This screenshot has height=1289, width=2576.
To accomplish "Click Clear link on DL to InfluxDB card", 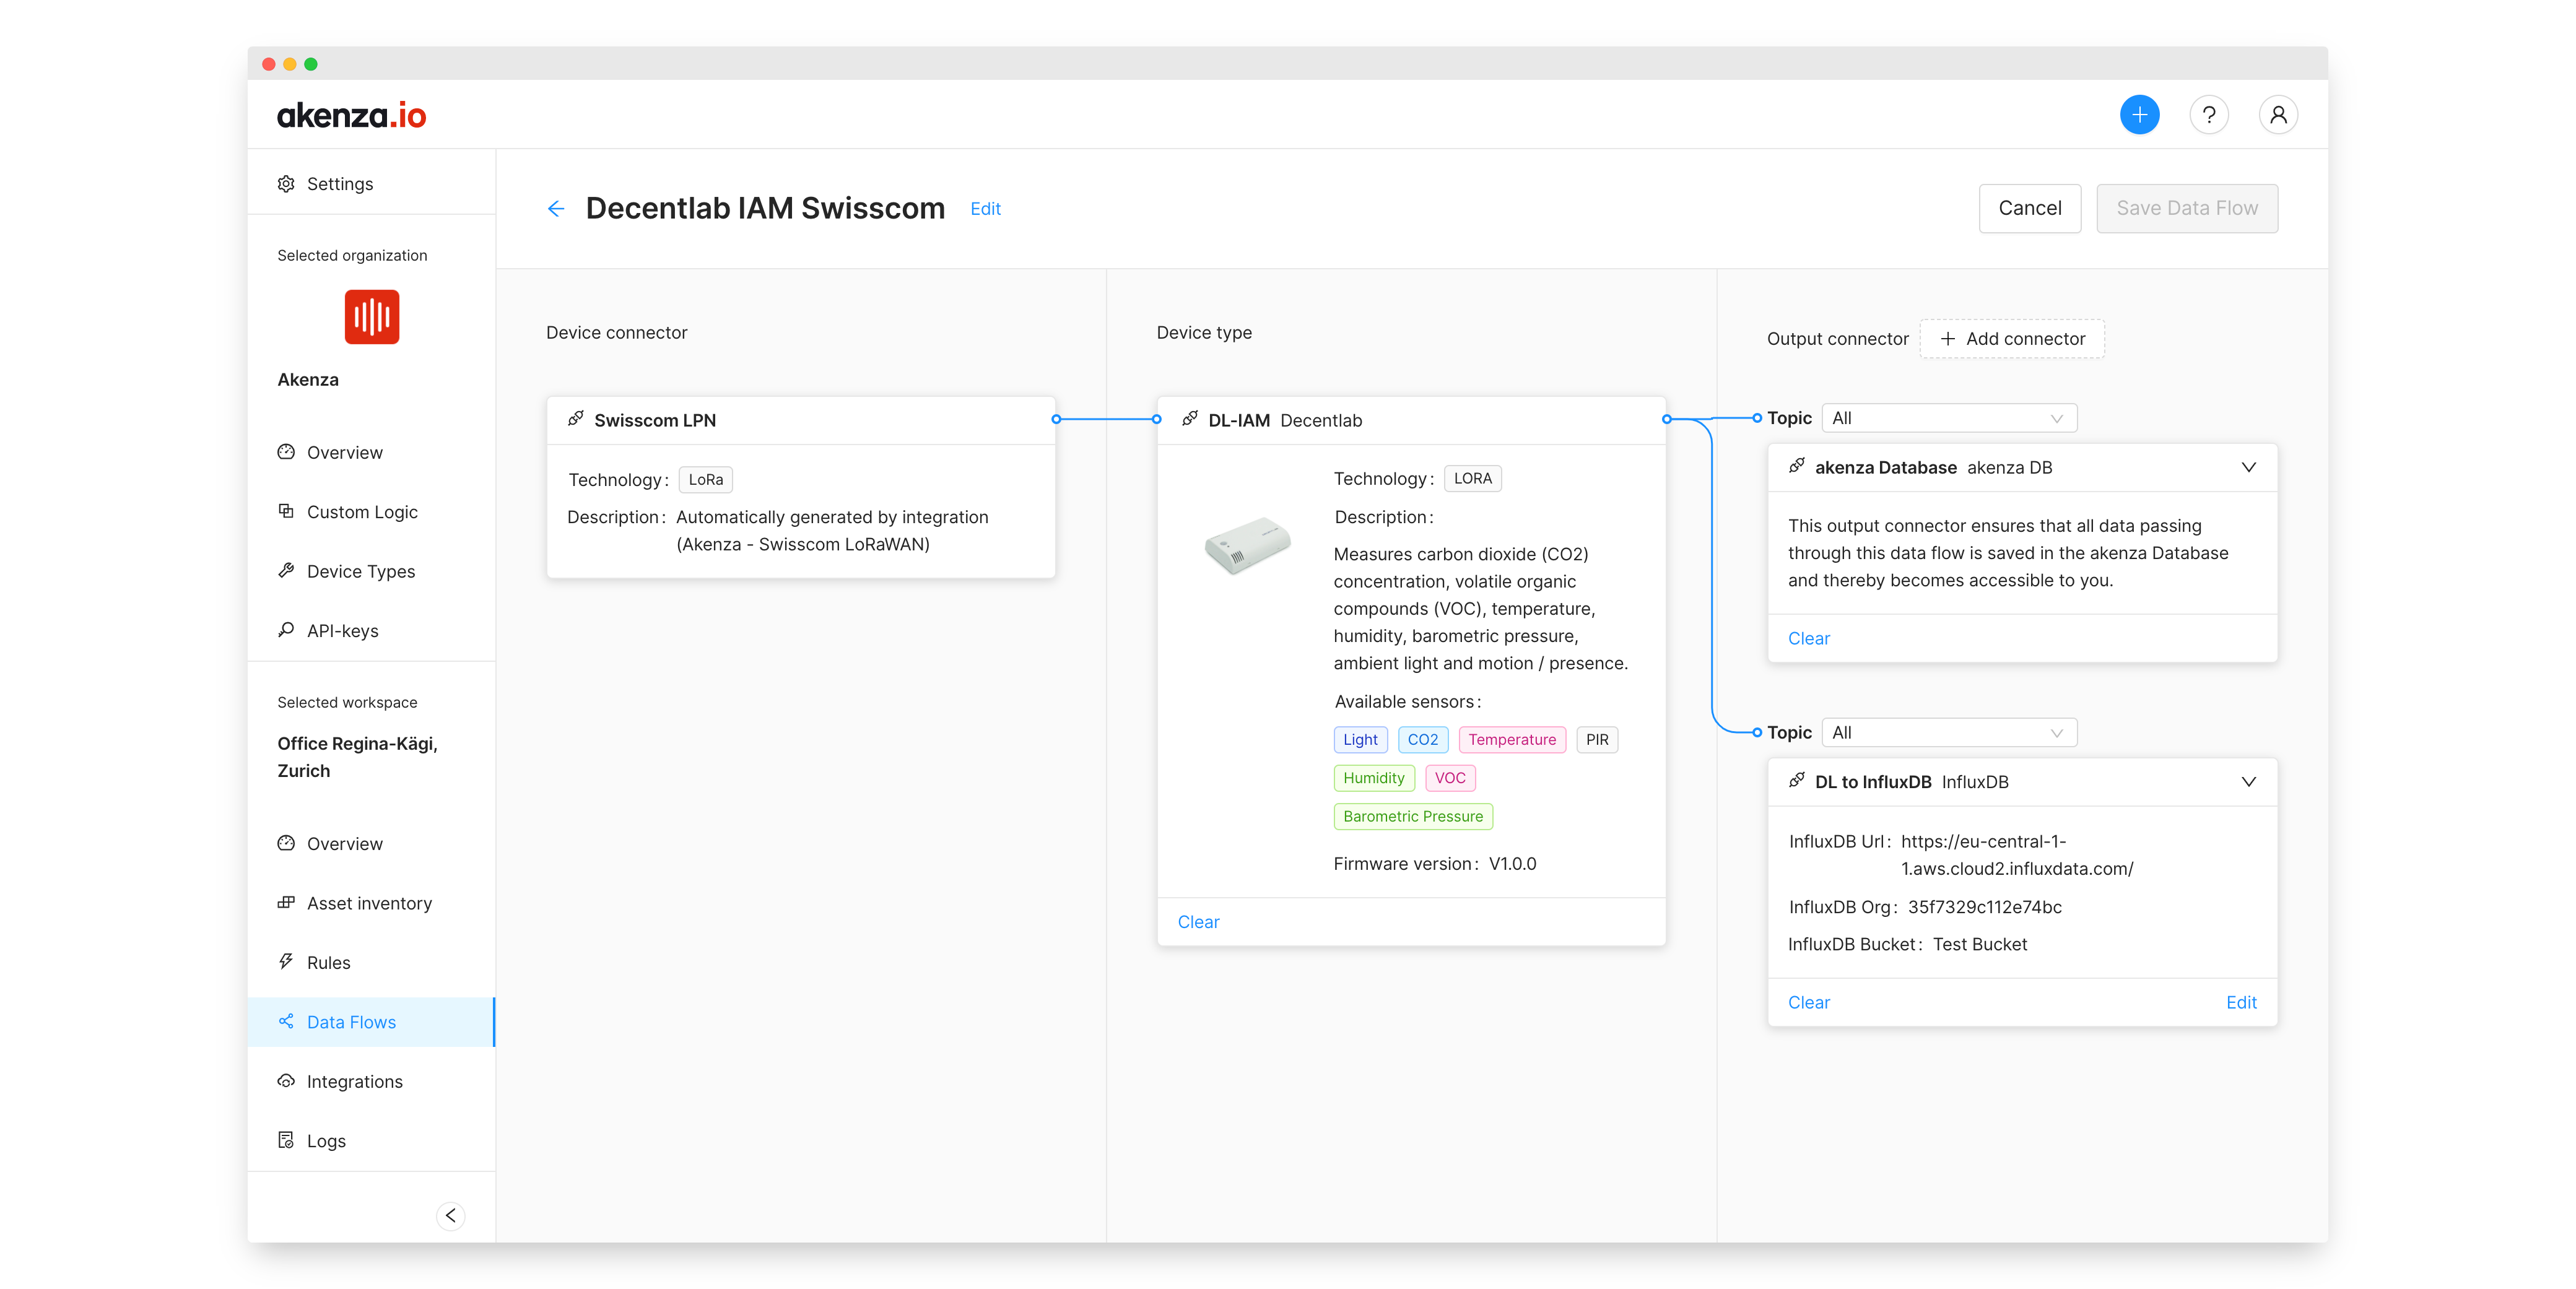I will tap(1808, 1002).
